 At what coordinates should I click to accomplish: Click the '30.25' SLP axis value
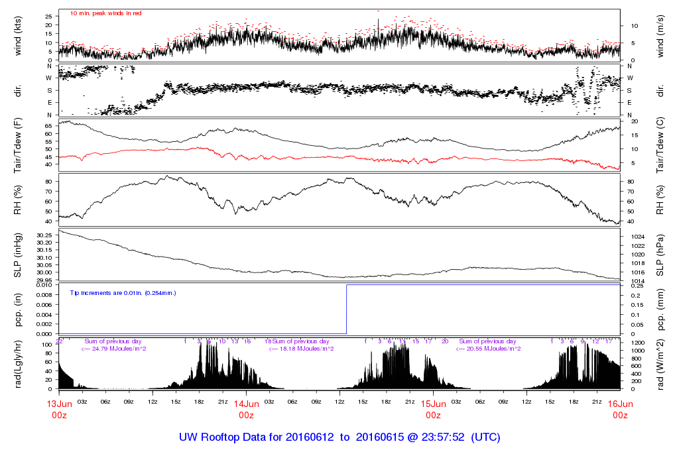[44, 235]
